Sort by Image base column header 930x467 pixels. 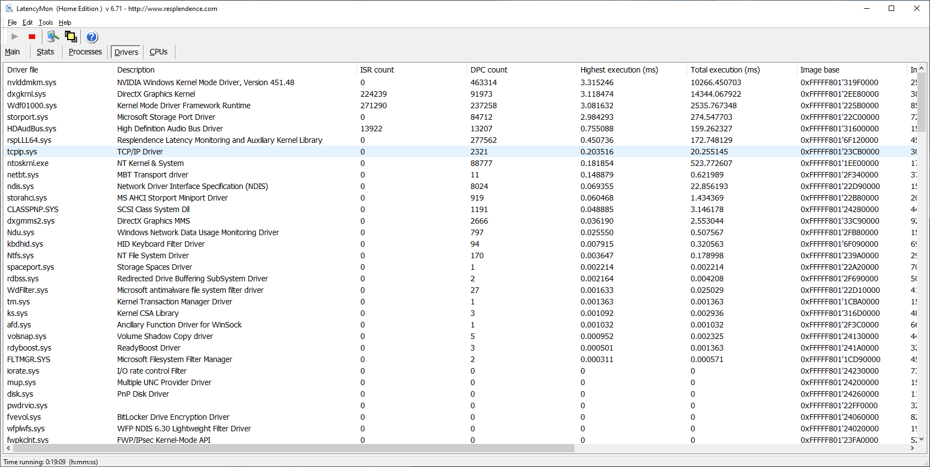(852, 70)
